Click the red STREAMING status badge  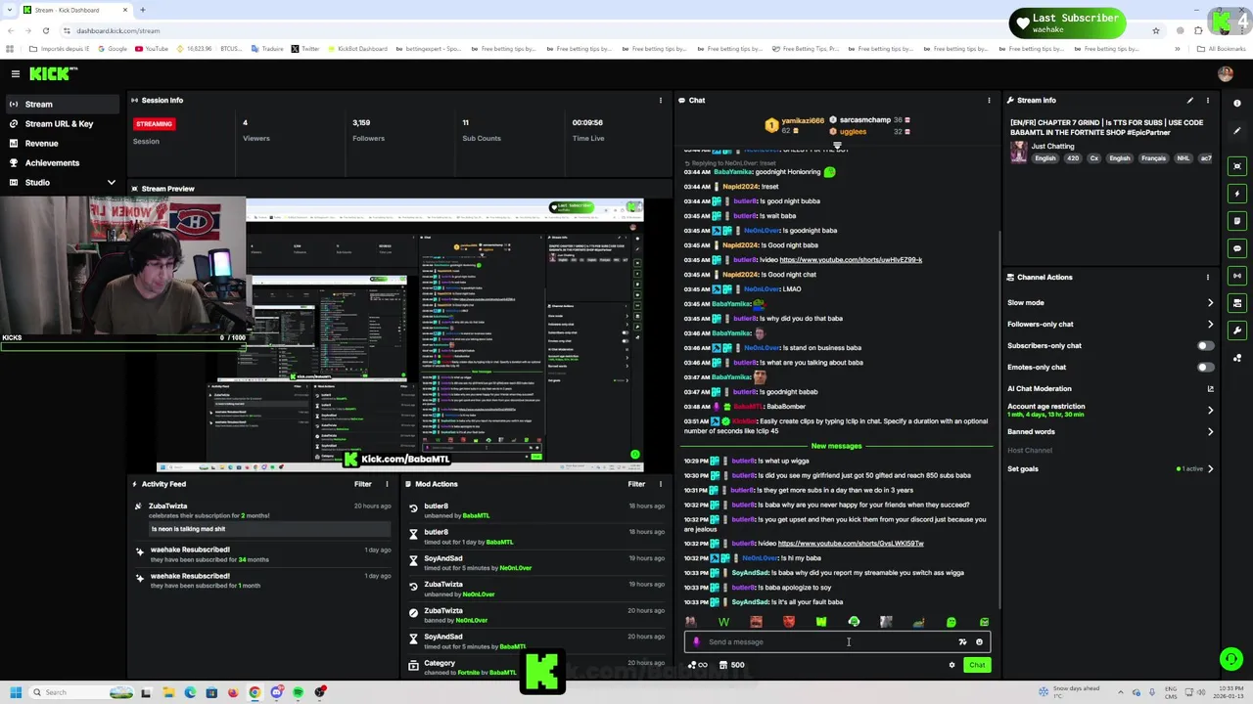pyautogui.click(x=154, y=124)
